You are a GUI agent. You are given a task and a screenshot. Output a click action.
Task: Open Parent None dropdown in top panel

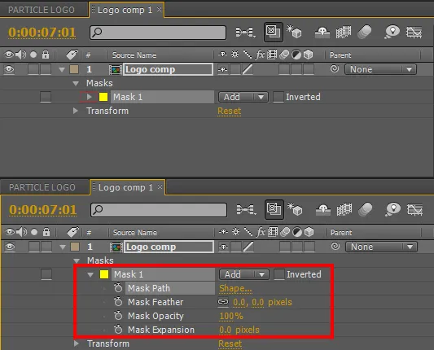pyautogui.click(x=380, y=69)
